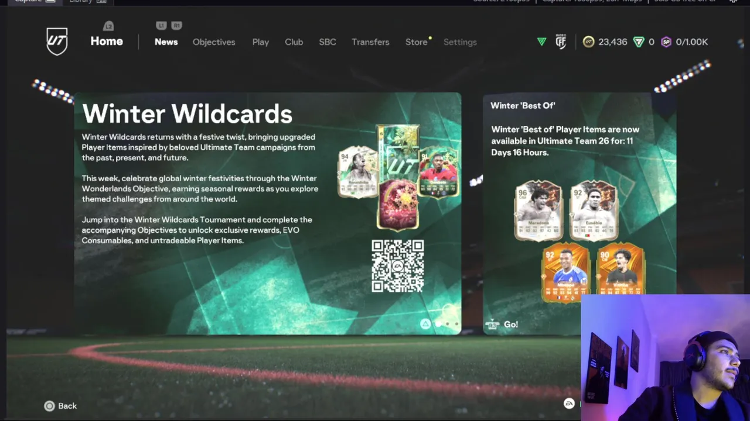Go to the Club tab
The height and width of the screenshot is (421, 750).
(x=294, y=42)
